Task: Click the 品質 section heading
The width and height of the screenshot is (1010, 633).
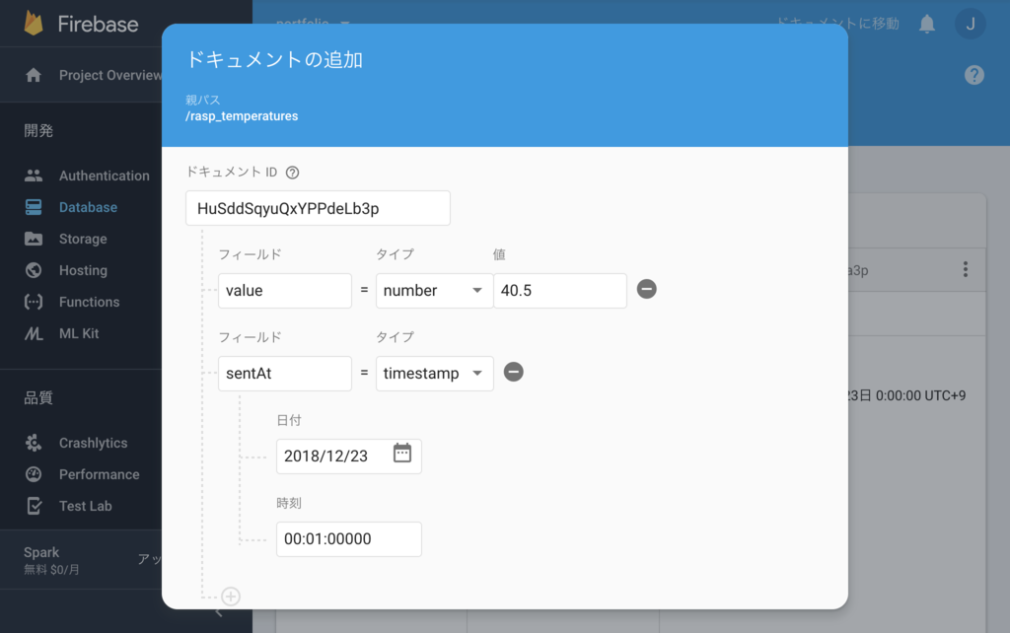Action: [38, 398]
